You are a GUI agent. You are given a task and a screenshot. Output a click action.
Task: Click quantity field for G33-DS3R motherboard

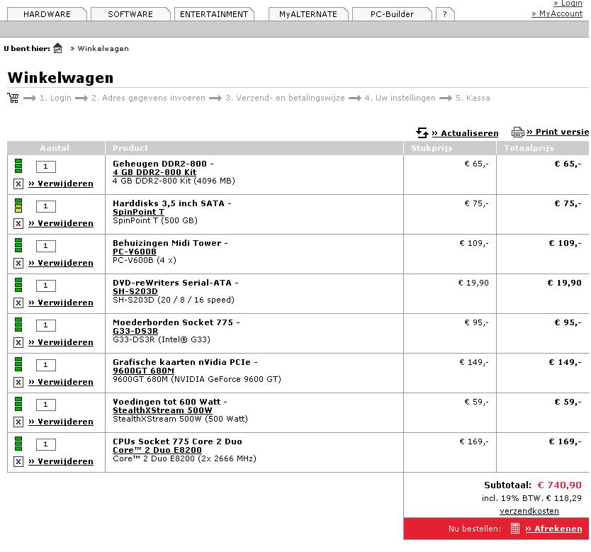click(x=45, y=325)
